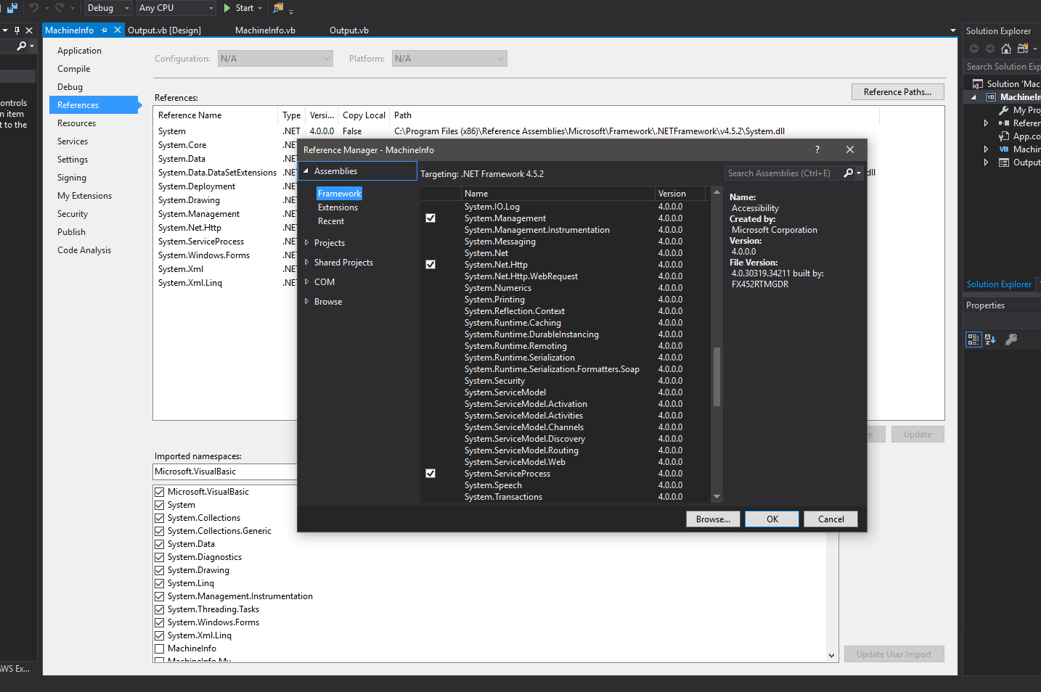Screen dimensions: 1041x692
Task: Open the Settings page in project properties
Action: point(73,160)
